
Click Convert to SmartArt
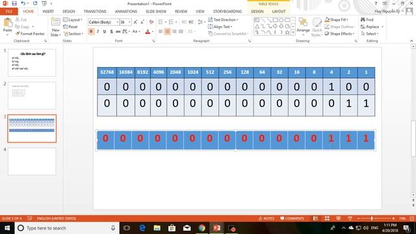pos(228,34)
